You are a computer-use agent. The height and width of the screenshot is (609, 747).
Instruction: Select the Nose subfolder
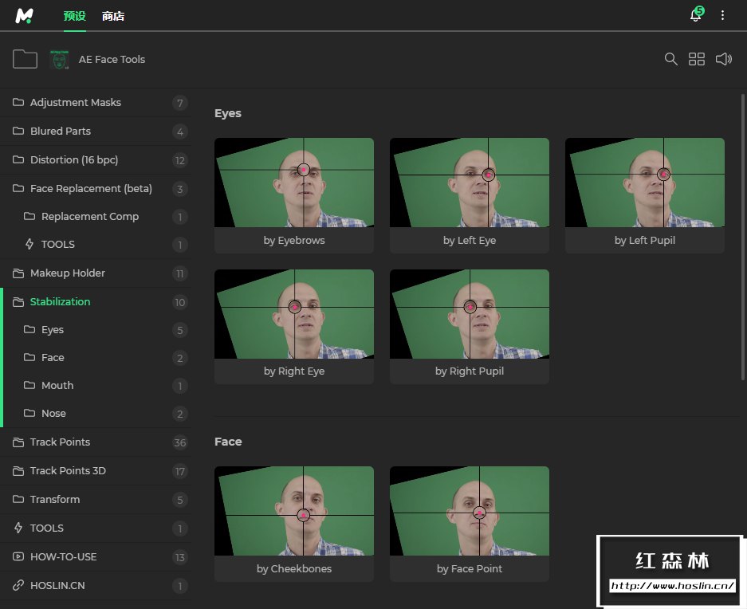pos(96,413)
